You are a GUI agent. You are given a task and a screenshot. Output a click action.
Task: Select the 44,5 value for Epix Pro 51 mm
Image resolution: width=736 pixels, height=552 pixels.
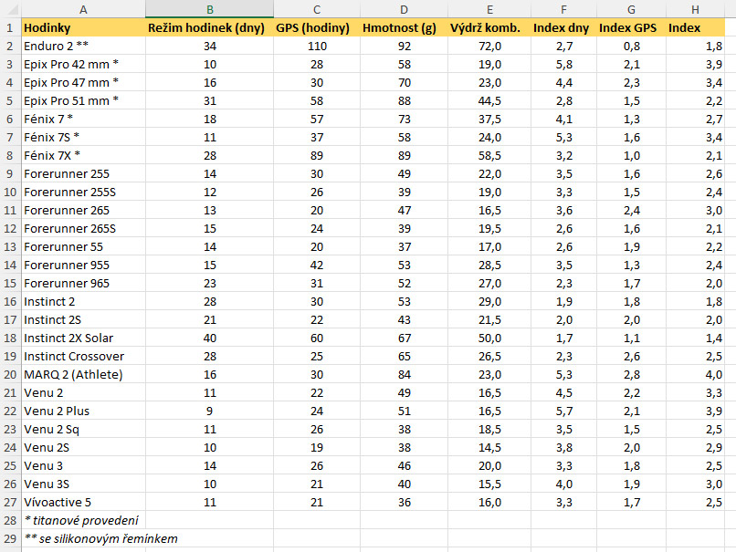point(489,101)
